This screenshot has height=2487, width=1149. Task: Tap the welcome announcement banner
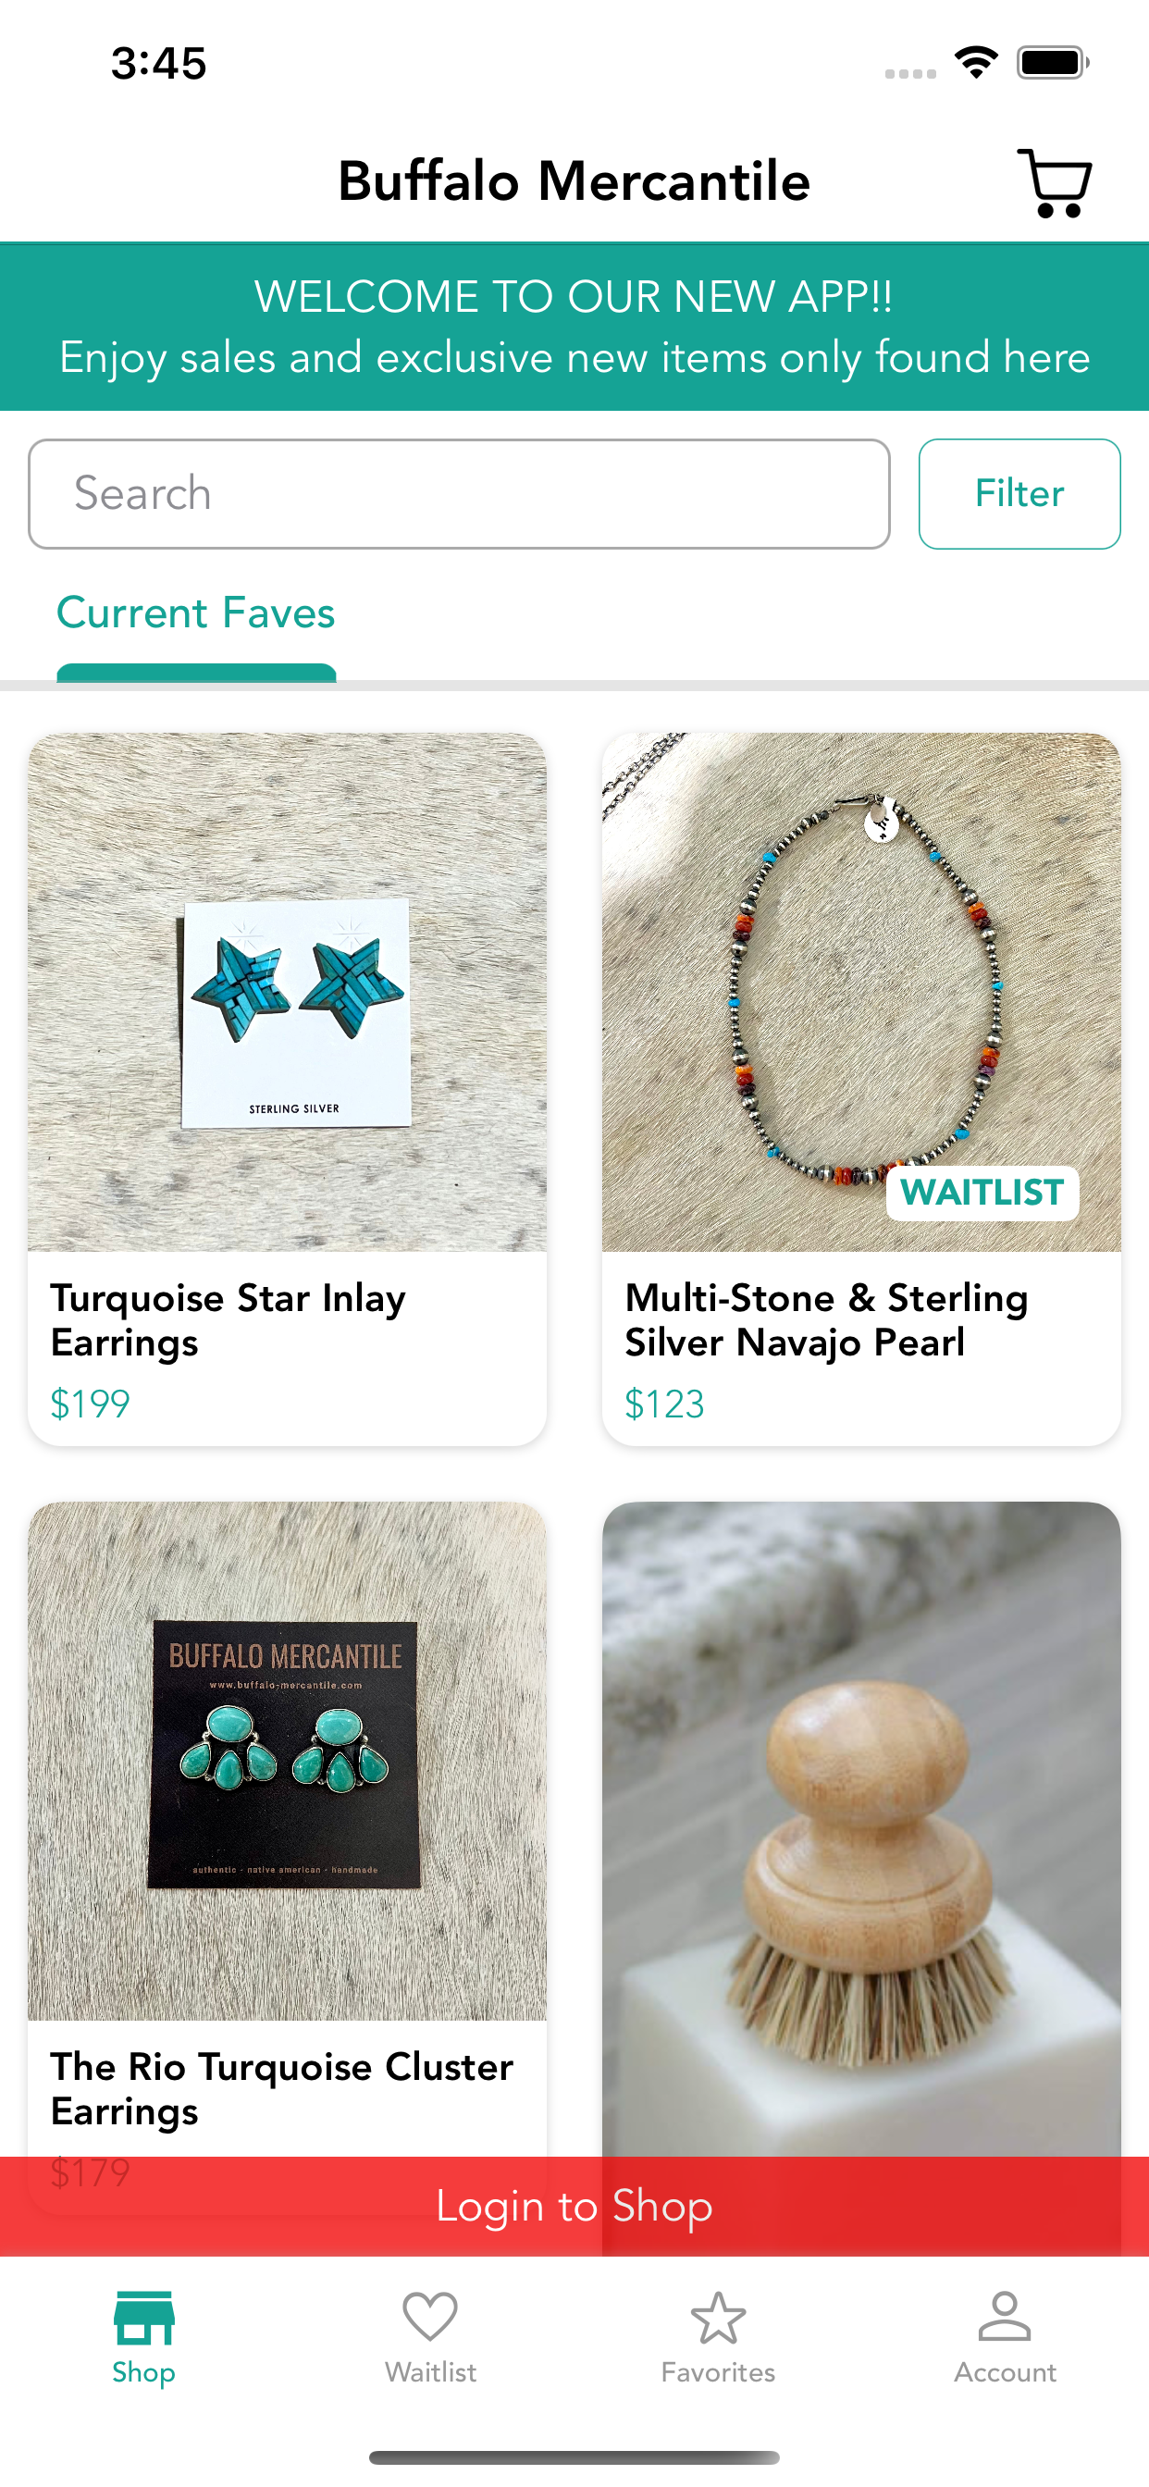coord(574,327)
